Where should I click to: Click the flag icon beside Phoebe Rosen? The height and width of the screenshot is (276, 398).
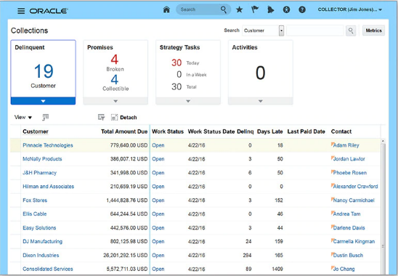(332, 171)
